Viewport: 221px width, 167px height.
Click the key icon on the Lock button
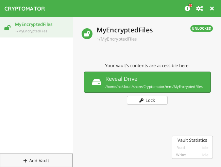click(x=141, y=100)
